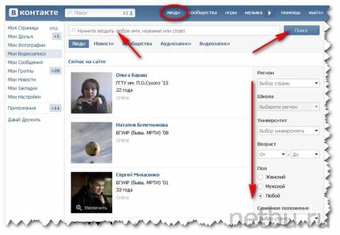Select the Мужской gender radio button
The width and height of the screenshot is (340, 235).
coord(261,186)
